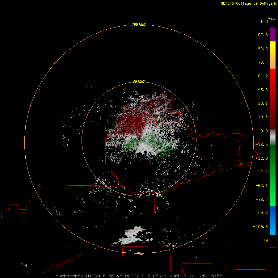
Task: Click the -63.1 legend value
Action: (x=262, y=186)
